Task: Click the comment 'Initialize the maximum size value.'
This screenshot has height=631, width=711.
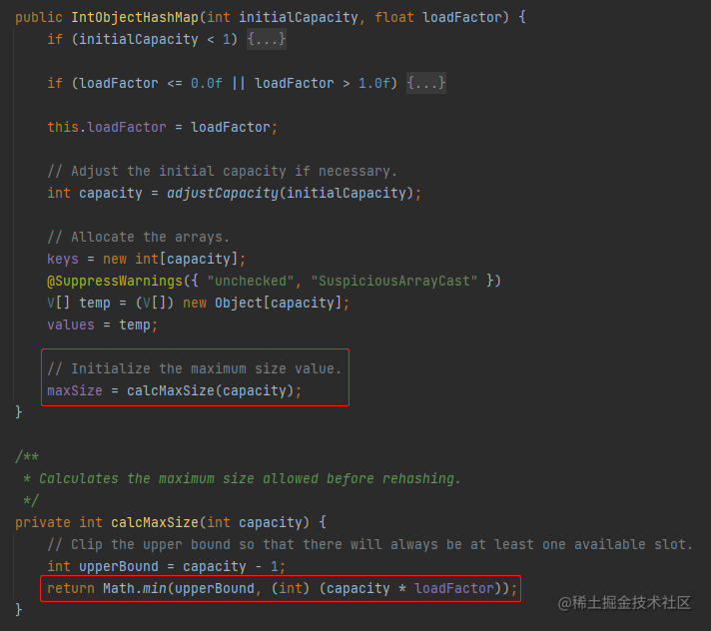Action: point(195,368)
